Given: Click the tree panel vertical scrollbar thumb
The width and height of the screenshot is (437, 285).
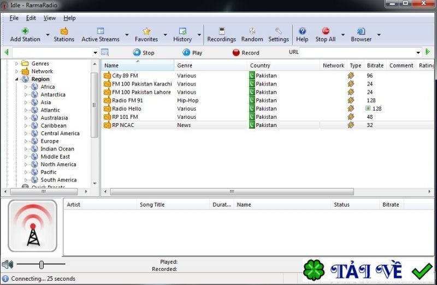Looking at the screenshot, I should click(95, 105).
